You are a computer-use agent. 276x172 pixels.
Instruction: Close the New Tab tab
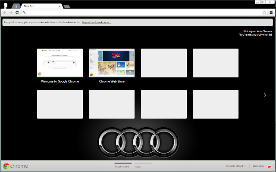tap(60, 6)
